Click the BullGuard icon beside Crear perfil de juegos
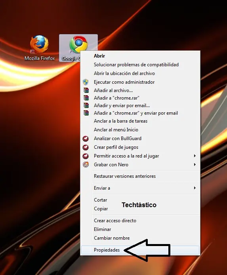227x275 pixels. [x=86, y=147]
